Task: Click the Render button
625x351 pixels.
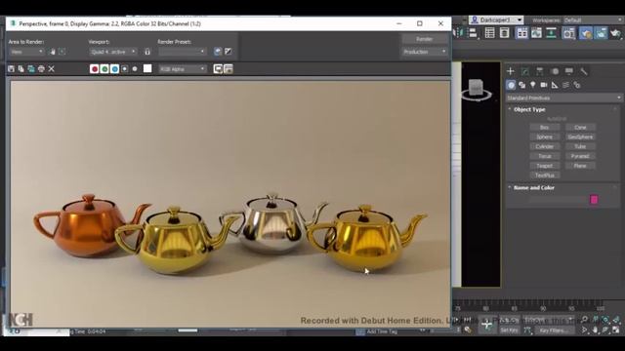Action: 425,39
